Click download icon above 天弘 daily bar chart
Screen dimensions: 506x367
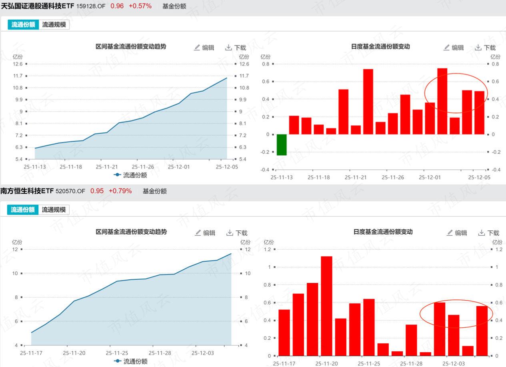478,48
